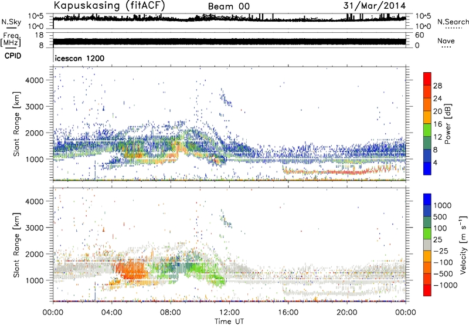Screen dimensions: 469x325
Task: Click the 4000 tick in power panel
Action: coord(35,80)
